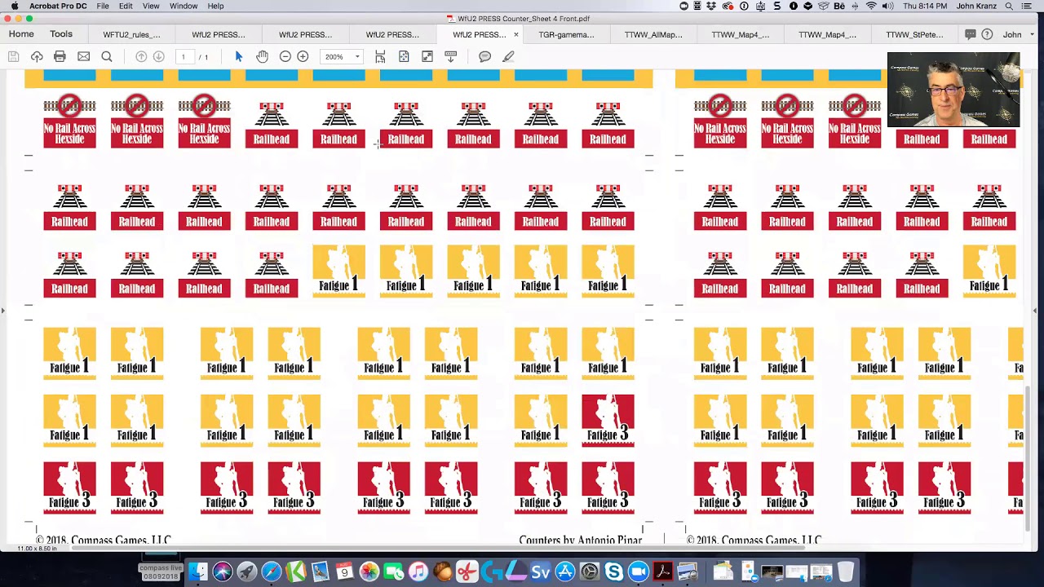Image resolution: width=1044 pixels, height=587 pixels.
Task: Open the Window menu
Action: pyautogui.click(x=184, y=6)
